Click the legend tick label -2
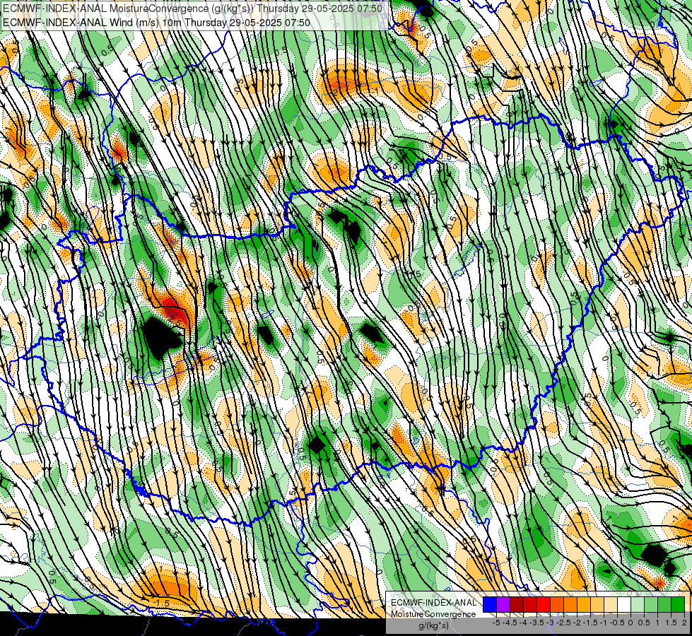692x636 pixels. (577, 623)
